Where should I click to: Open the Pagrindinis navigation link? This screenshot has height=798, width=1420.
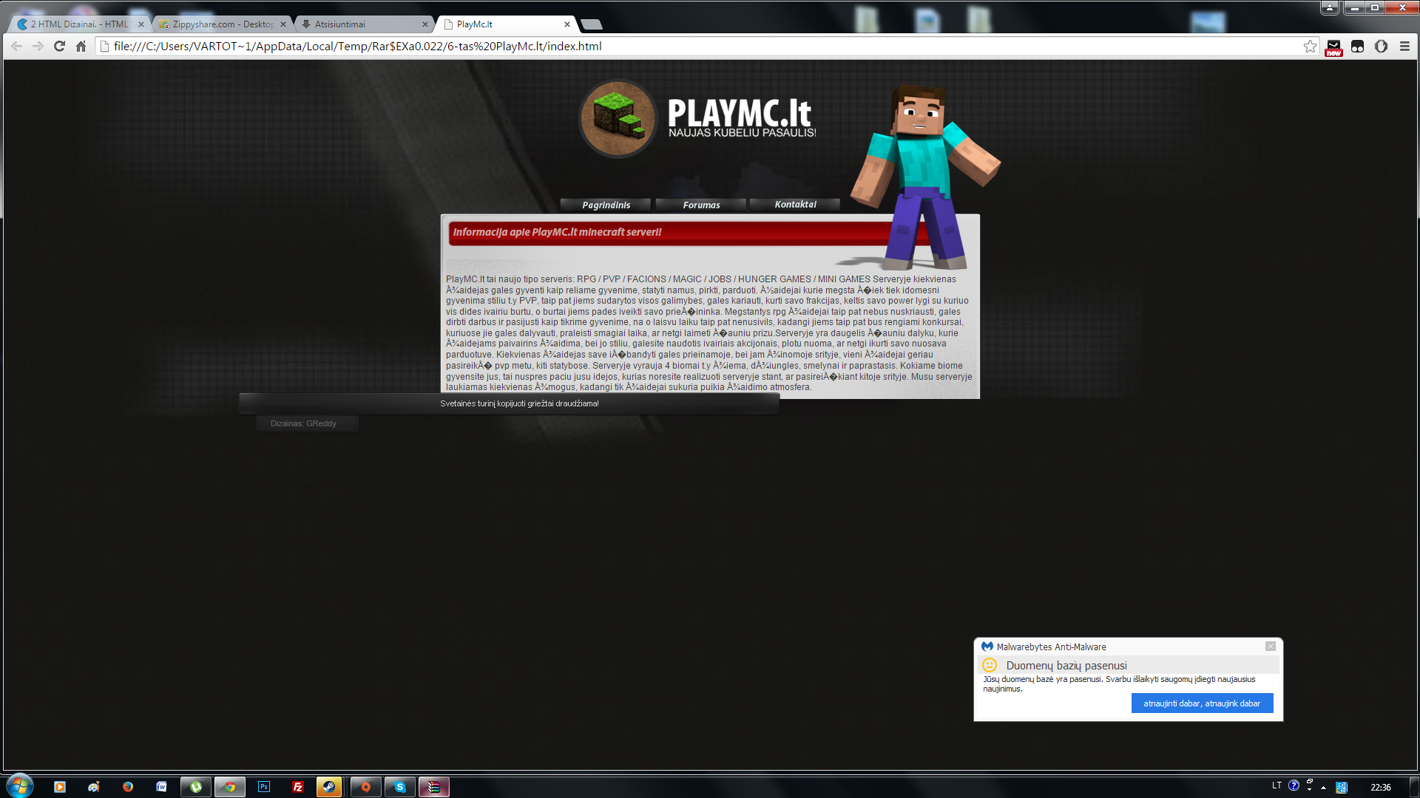pyautogui.click(x=606, y=205)
